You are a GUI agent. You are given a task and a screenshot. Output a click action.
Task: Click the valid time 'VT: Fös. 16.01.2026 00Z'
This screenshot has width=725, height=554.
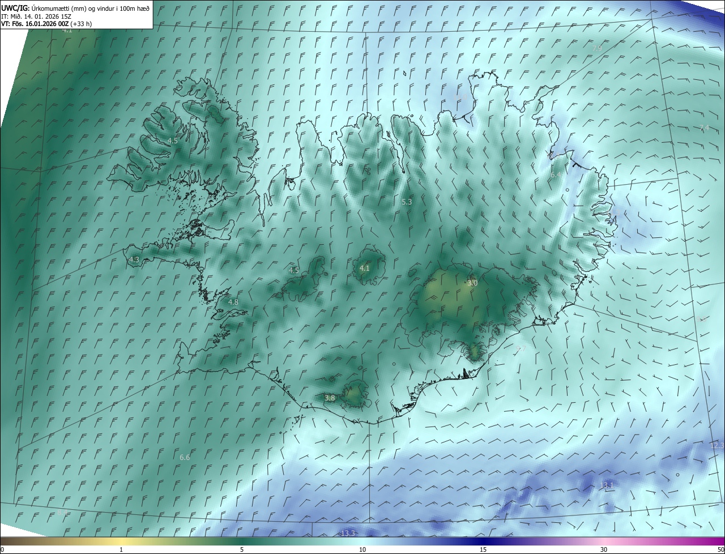[35, 24]
